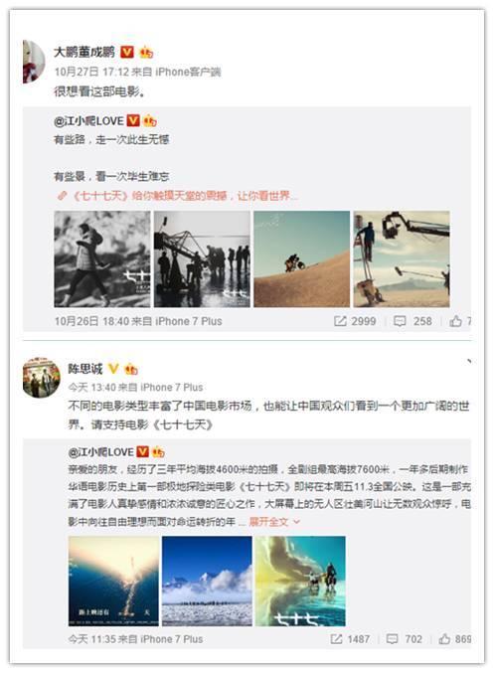494x673 pixels.
Task: Open the repost icon beside 2999
Action: [340, 321]
